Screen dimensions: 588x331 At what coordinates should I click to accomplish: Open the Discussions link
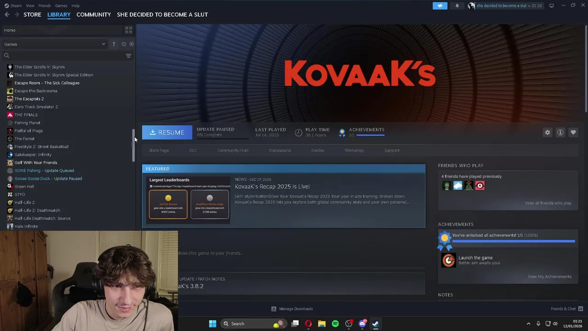280,150
